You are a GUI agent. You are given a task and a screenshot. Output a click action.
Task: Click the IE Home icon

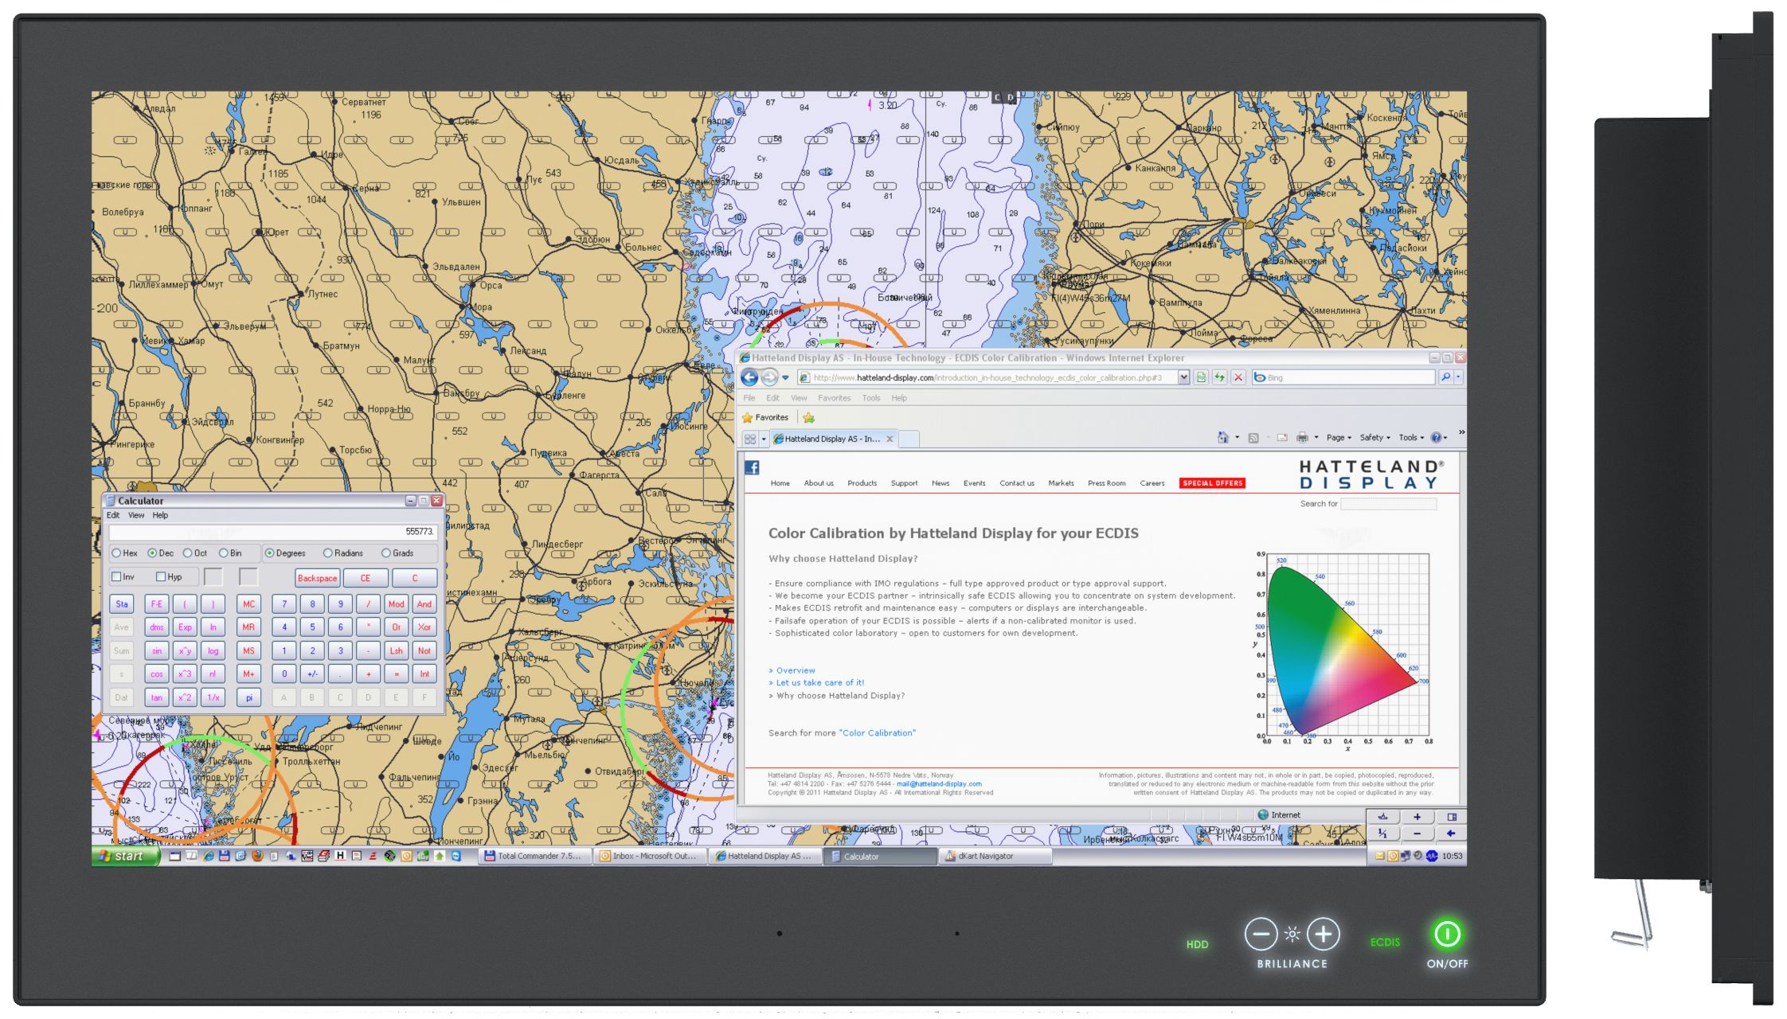1223,437
